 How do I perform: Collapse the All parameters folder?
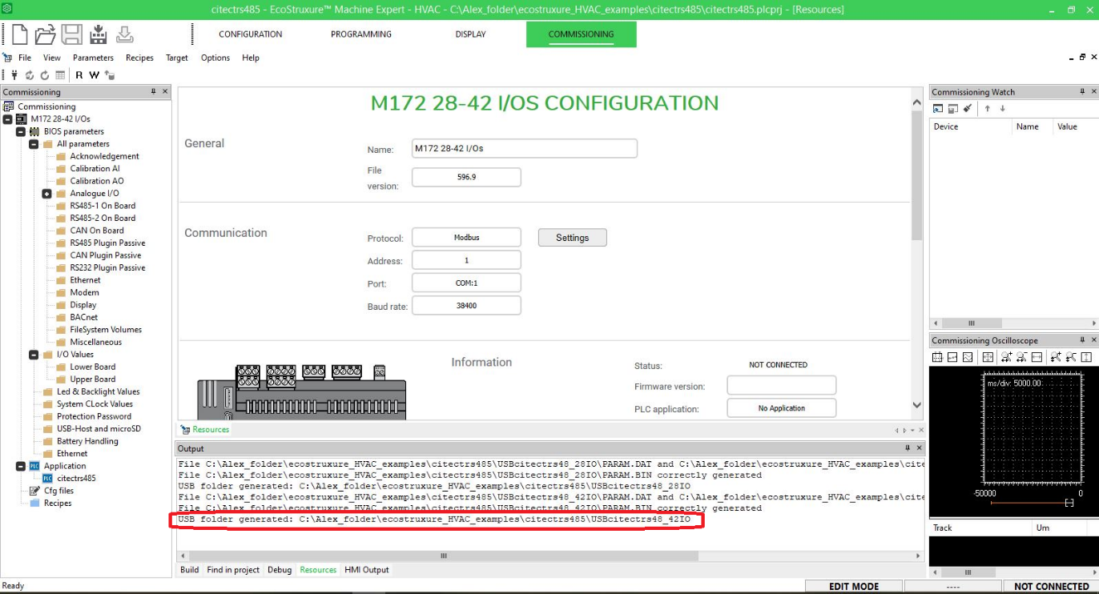tap(34, 144)
